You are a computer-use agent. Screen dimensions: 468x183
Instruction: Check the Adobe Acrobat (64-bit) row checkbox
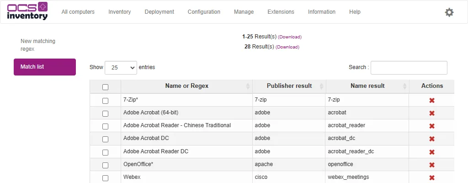pyautogui.click(x=106, y=113)
